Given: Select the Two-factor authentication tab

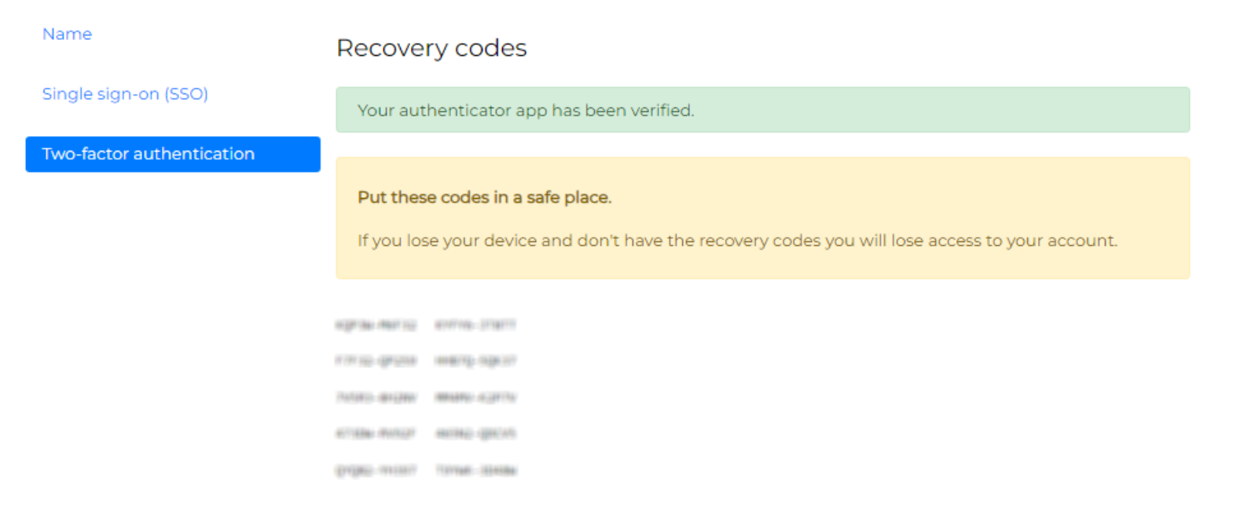Looking at the screenshot, I should click(x=173, y=154).
